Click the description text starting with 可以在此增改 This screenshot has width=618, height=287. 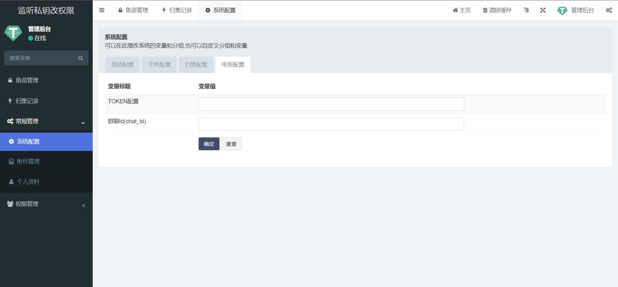click(176, 46)
